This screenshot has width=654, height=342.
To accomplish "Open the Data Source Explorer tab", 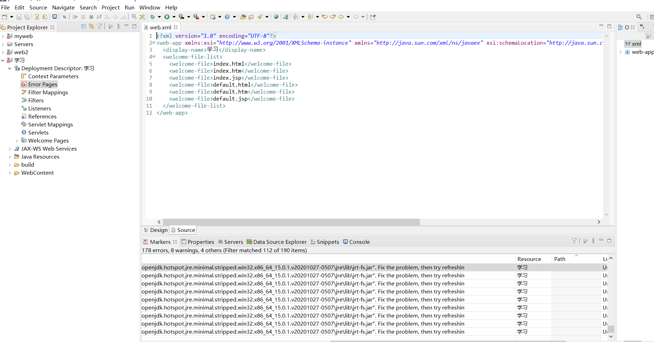I will 277,242.
